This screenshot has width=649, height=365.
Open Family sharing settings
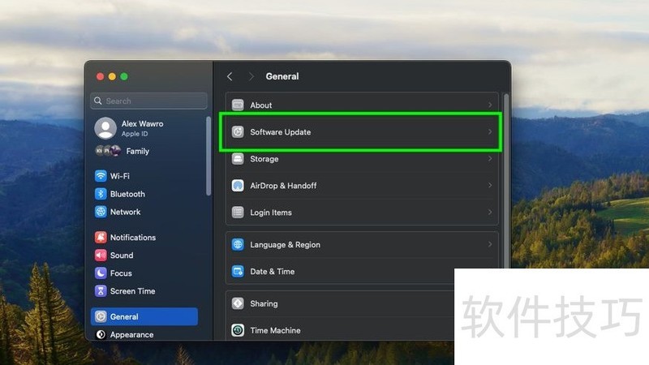[x=136, y=151]
